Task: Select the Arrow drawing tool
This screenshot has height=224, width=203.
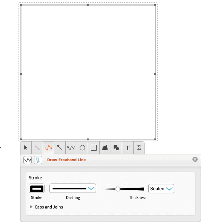Action: click(60, 148)
